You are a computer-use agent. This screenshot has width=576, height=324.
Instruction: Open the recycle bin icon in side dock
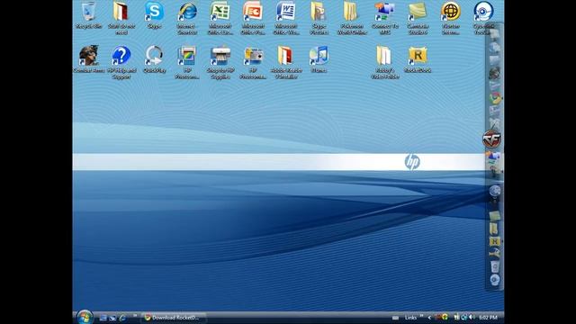495,266
